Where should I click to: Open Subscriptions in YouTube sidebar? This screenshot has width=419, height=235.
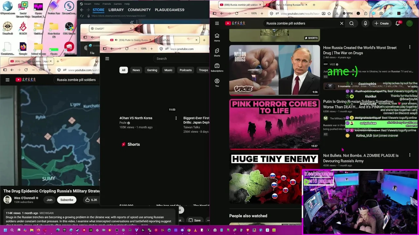coord(217,68)
